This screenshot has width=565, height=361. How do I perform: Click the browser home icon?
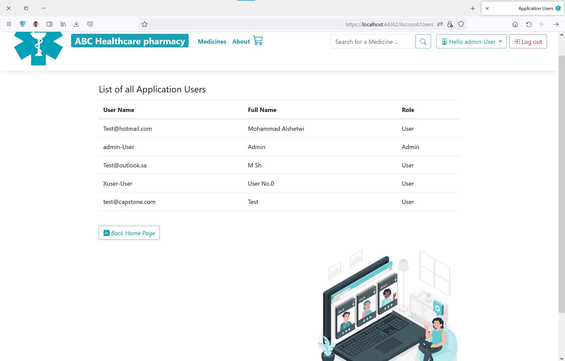(515, 24)
